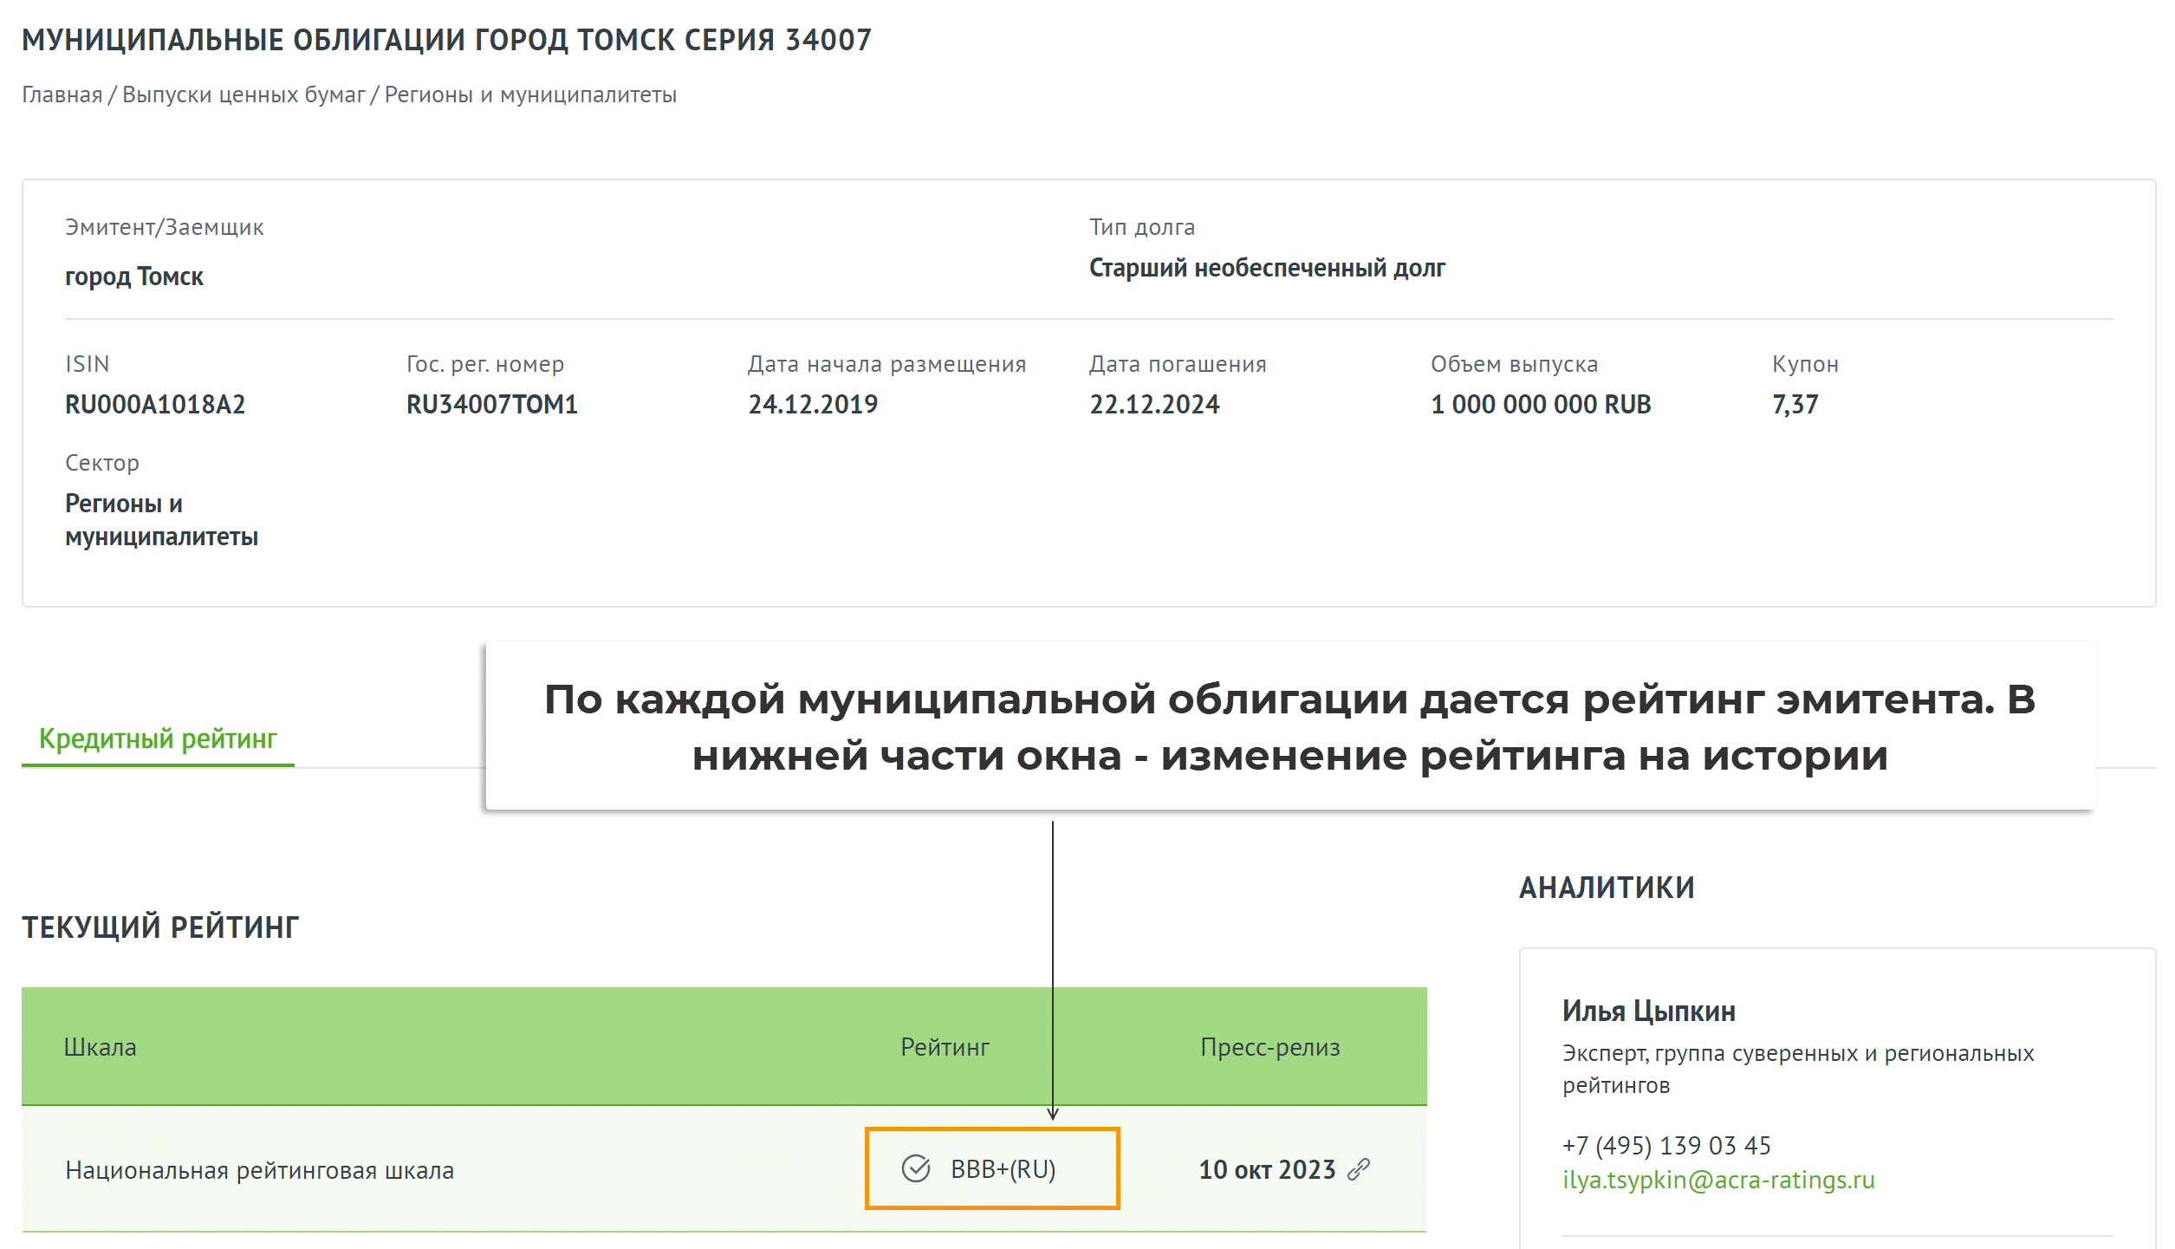Open press release dated 10 окт 2023
2175x1249 pixels.
(x=1266, y=1169)
